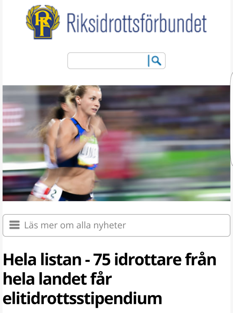The image size is (233, 313).
Task: Open the runner hero photo
Action: [x=116, y=143]
